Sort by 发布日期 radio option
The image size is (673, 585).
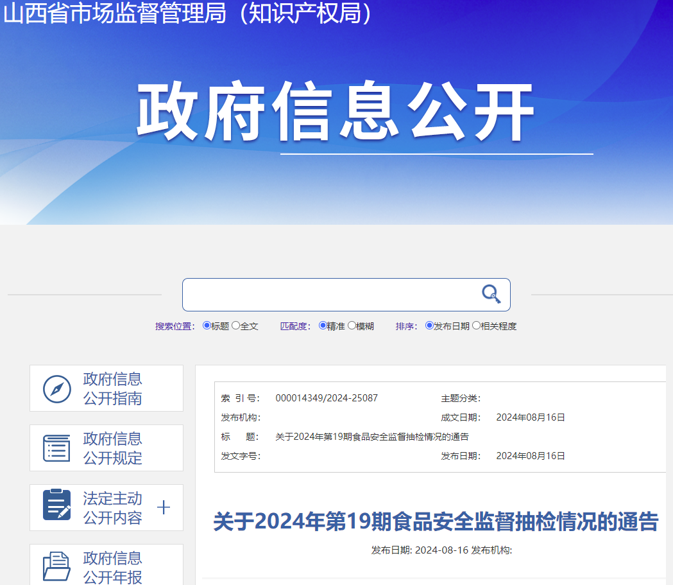tap(429, 326)
